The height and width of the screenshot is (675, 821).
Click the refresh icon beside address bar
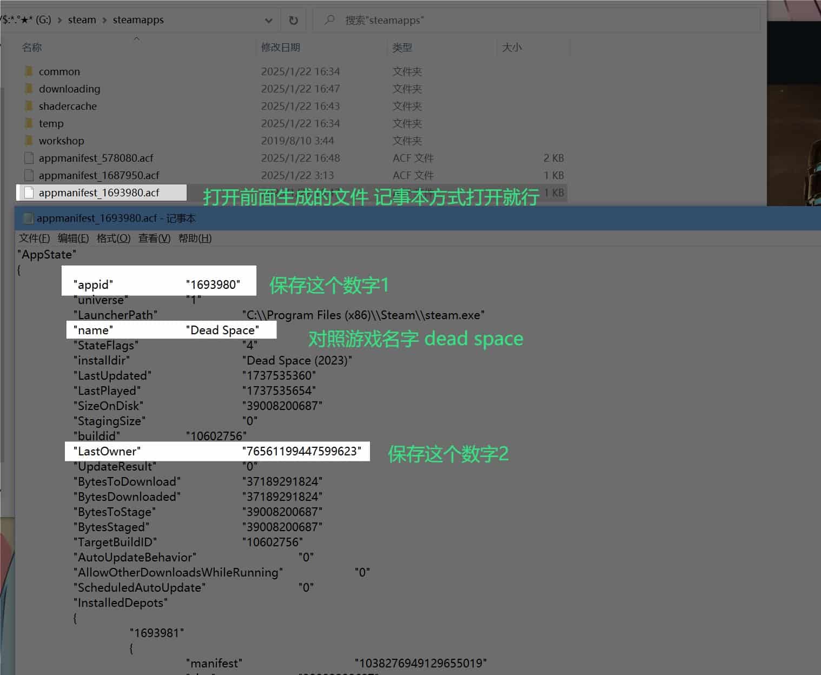(x=293, y=21)
